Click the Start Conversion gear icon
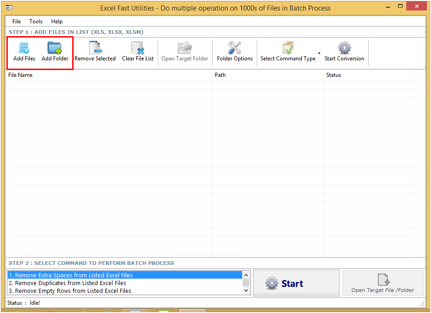Image resolution: width=431 pixels, height=313 pixels. [344, 51]
